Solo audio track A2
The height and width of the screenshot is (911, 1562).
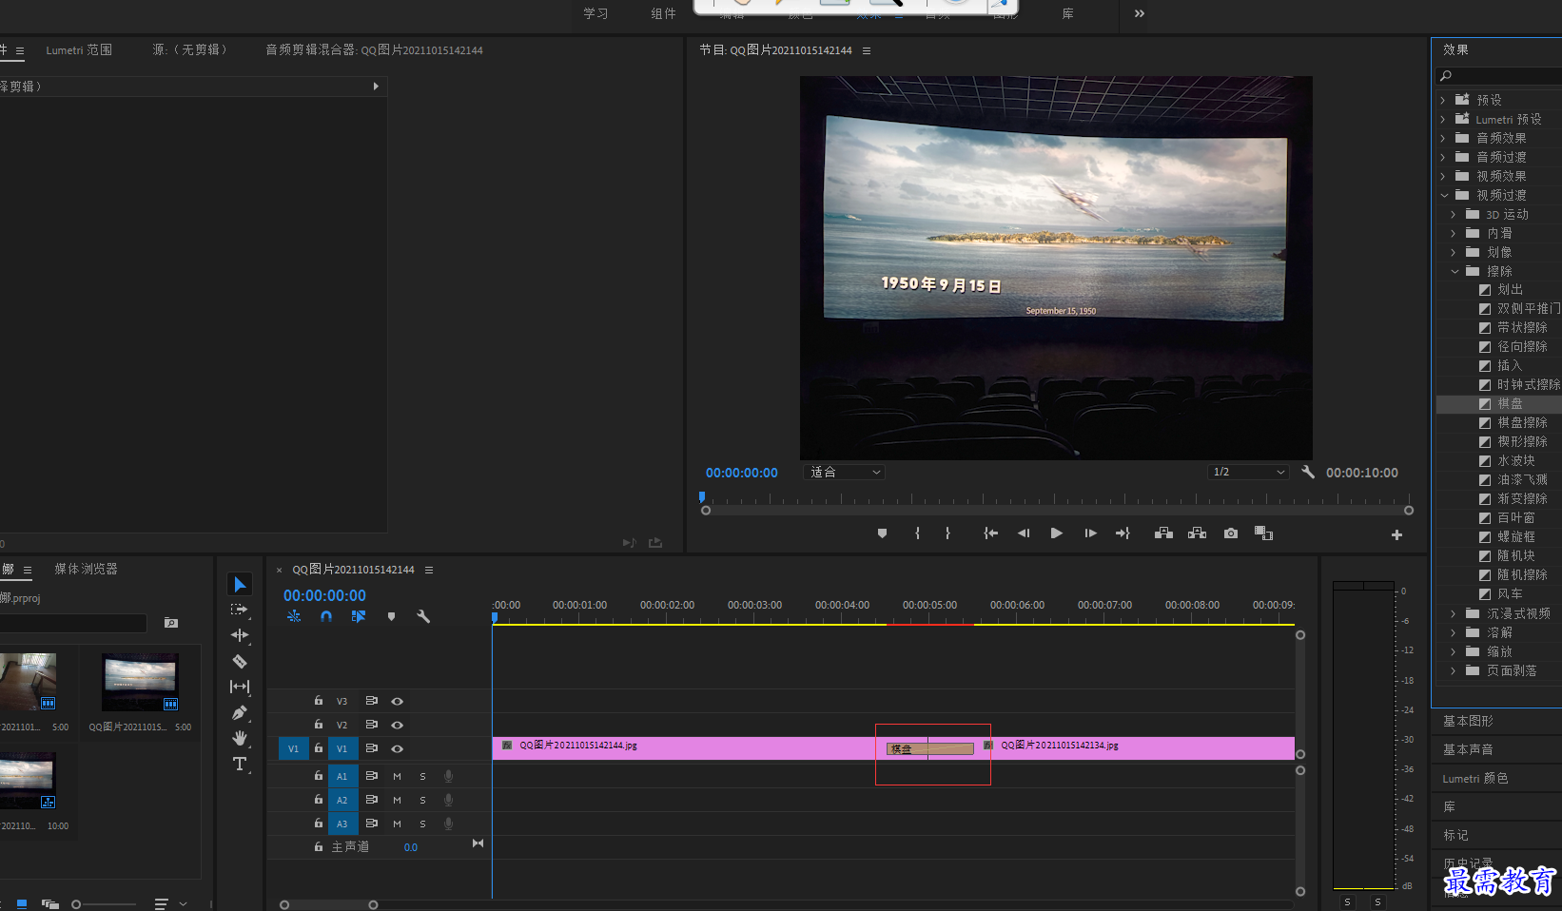point(422,800)
